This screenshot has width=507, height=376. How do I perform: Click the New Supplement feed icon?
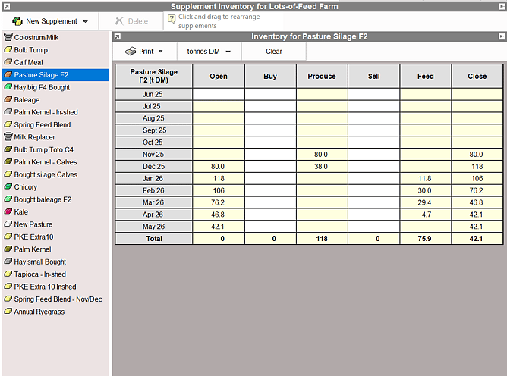pos(17,21)
